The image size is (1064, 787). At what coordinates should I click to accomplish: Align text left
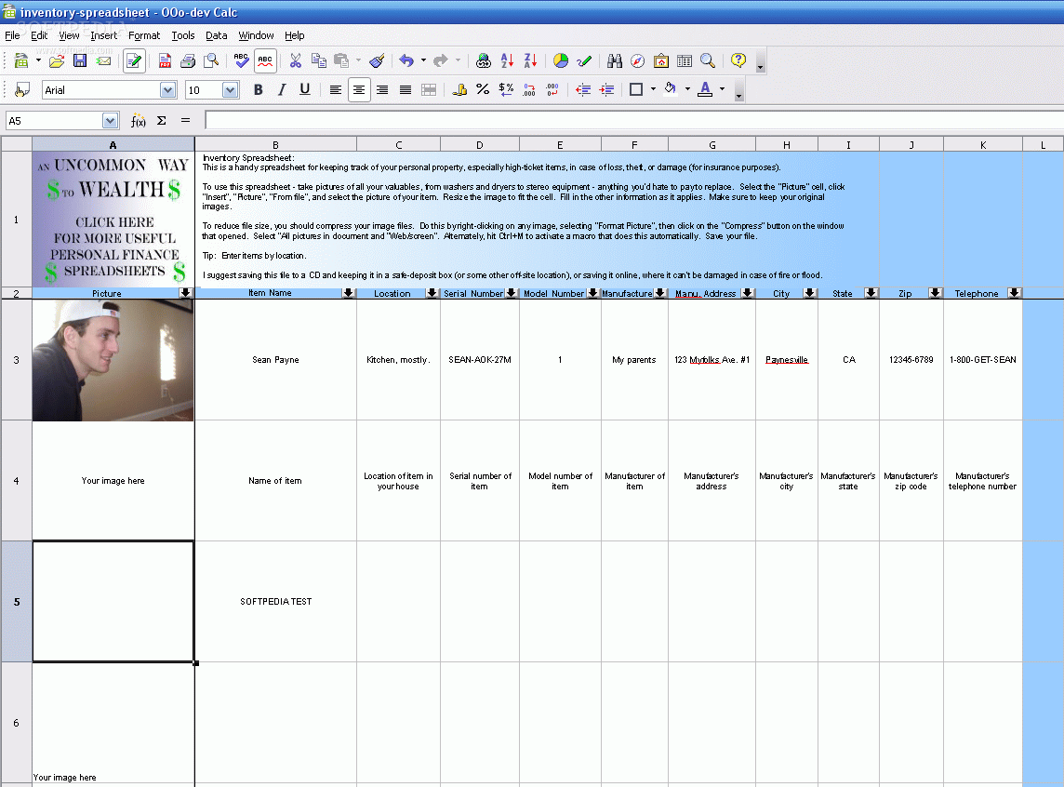click(335, 89)
